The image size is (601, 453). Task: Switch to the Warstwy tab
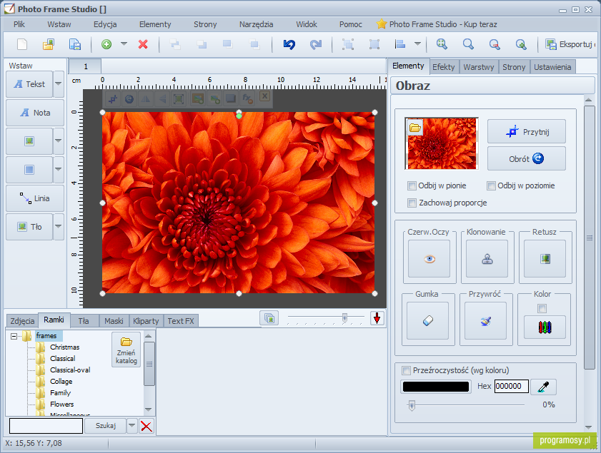[x=478, y=67]
